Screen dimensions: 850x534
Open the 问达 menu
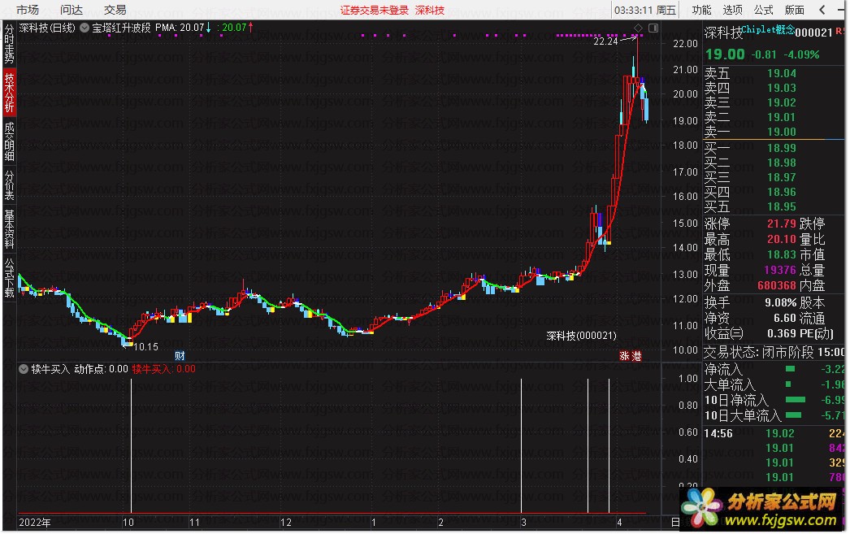click(71, 10)
